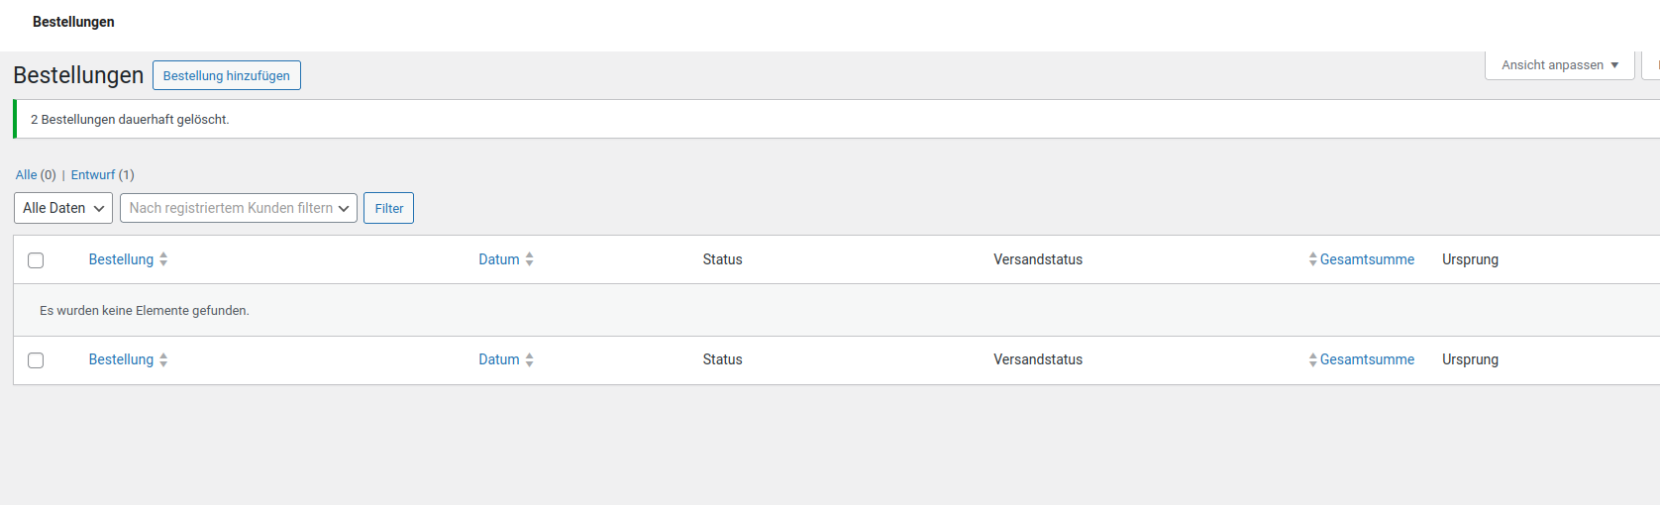
Task: Sort by the top Gesamtsumme column link
Action: 1367,259
